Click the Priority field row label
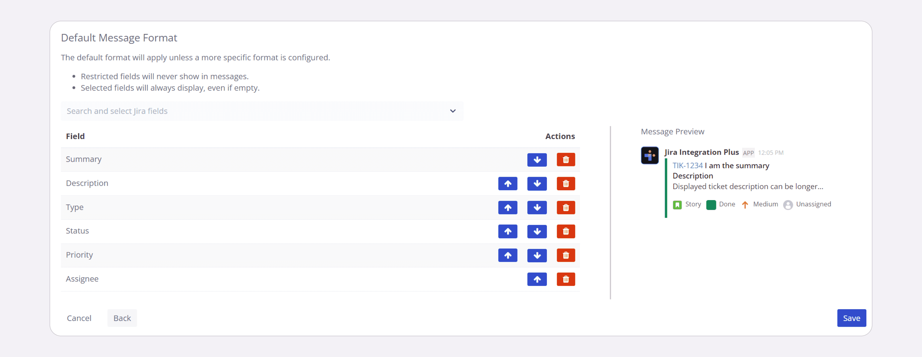 coord(80,255)
